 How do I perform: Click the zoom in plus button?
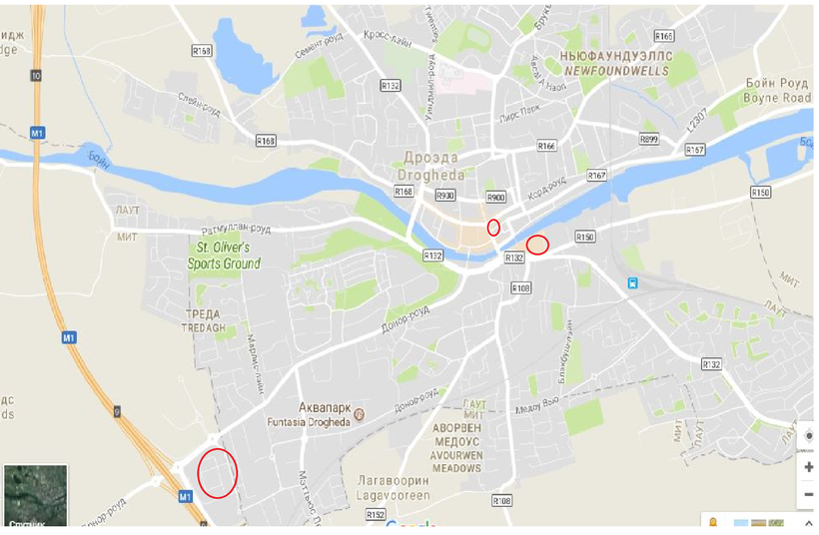[808, 466]
